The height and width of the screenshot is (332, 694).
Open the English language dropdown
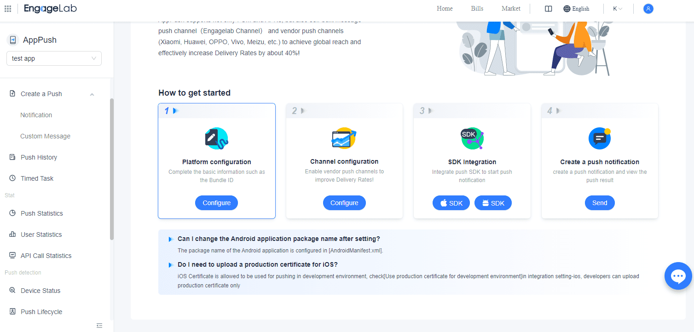[576, 9]
